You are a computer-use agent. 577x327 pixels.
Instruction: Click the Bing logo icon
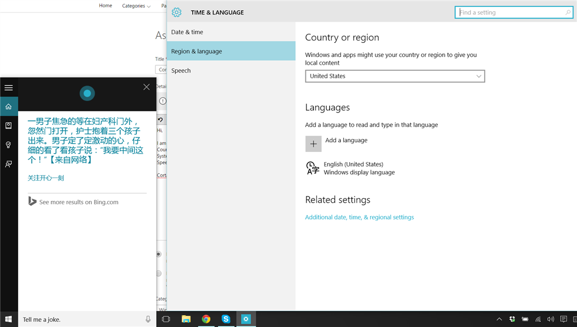pyautogui.click(x=32, y=201)
